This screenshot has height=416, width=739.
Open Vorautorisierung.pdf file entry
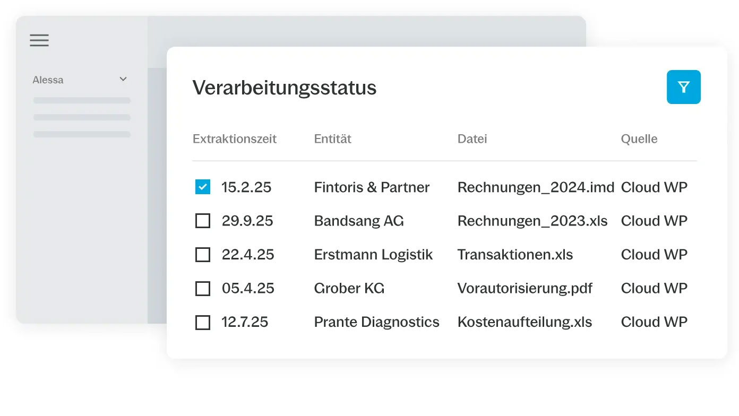coord(525,289)
